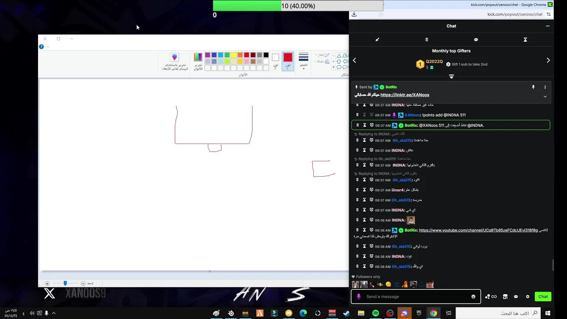The width and height of the screenshot is (567, 319).
Task: Open chat settings gear icon
Action: pos(528,297)
